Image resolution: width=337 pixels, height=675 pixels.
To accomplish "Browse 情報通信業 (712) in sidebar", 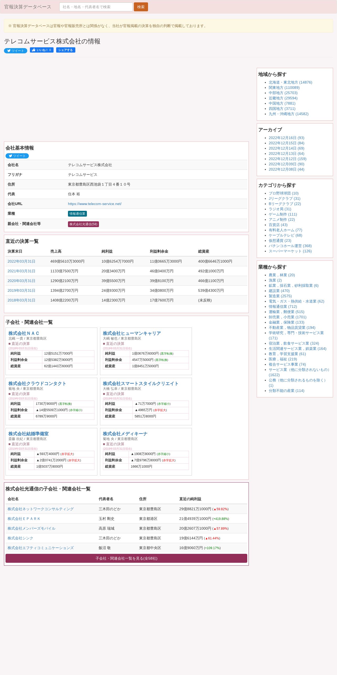I will (283, 306).
